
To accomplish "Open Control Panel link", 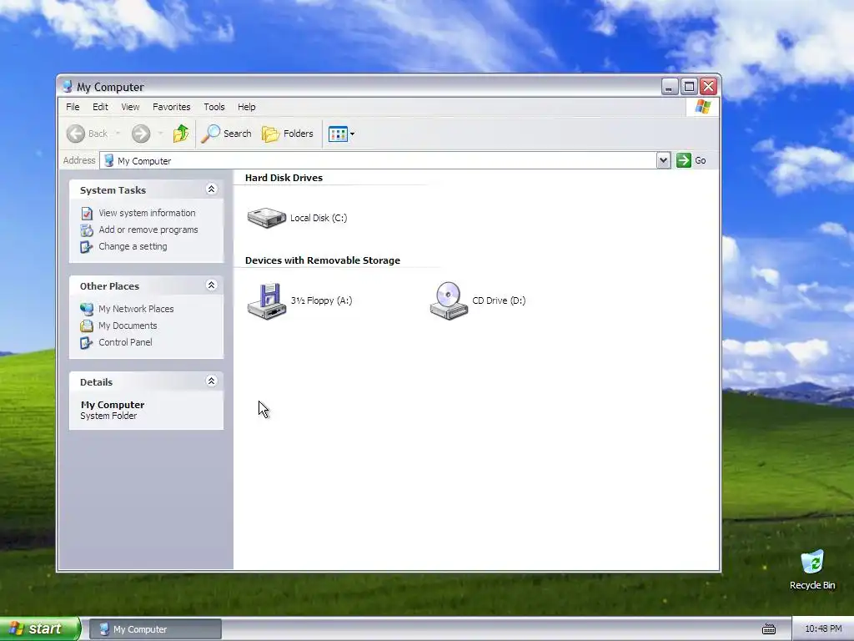I will [x=125, y=342].
